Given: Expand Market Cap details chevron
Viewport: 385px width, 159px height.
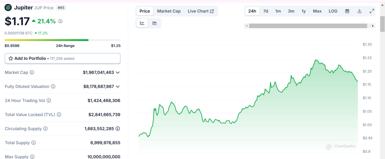Looking at the screenshot, I should click(118, 73).
